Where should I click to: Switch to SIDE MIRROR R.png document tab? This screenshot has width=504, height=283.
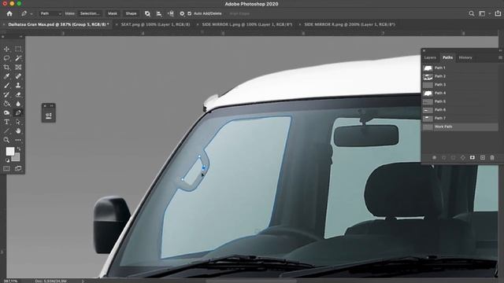tap(350, 24)
